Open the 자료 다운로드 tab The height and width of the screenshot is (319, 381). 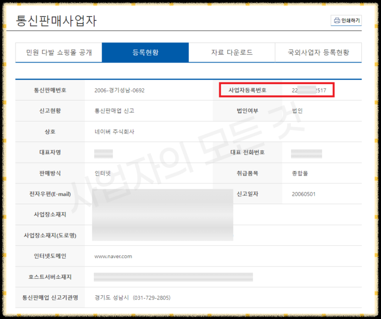coord(232,53)
